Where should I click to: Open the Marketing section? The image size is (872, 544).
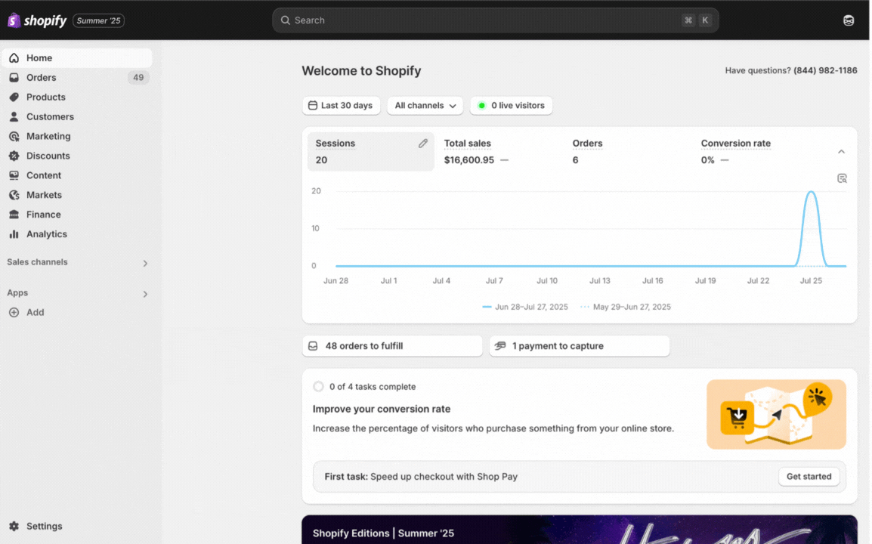77,136
